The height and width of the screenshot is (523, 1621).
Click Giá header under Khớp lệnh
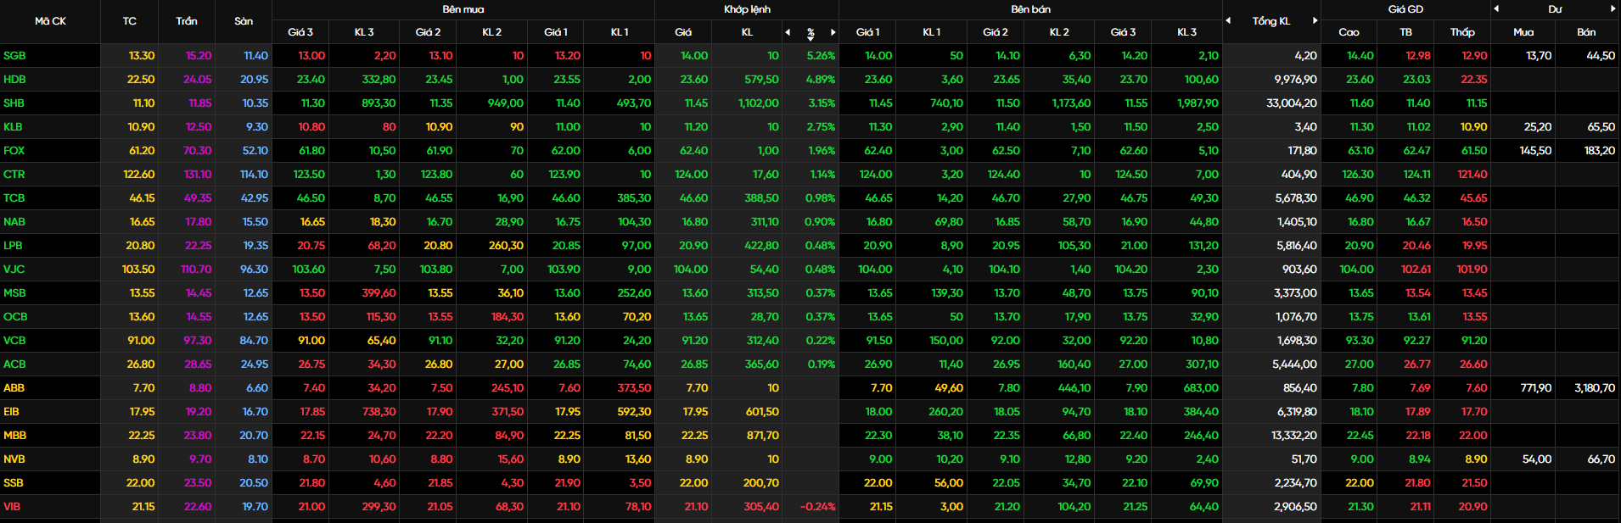click(683, 32)
